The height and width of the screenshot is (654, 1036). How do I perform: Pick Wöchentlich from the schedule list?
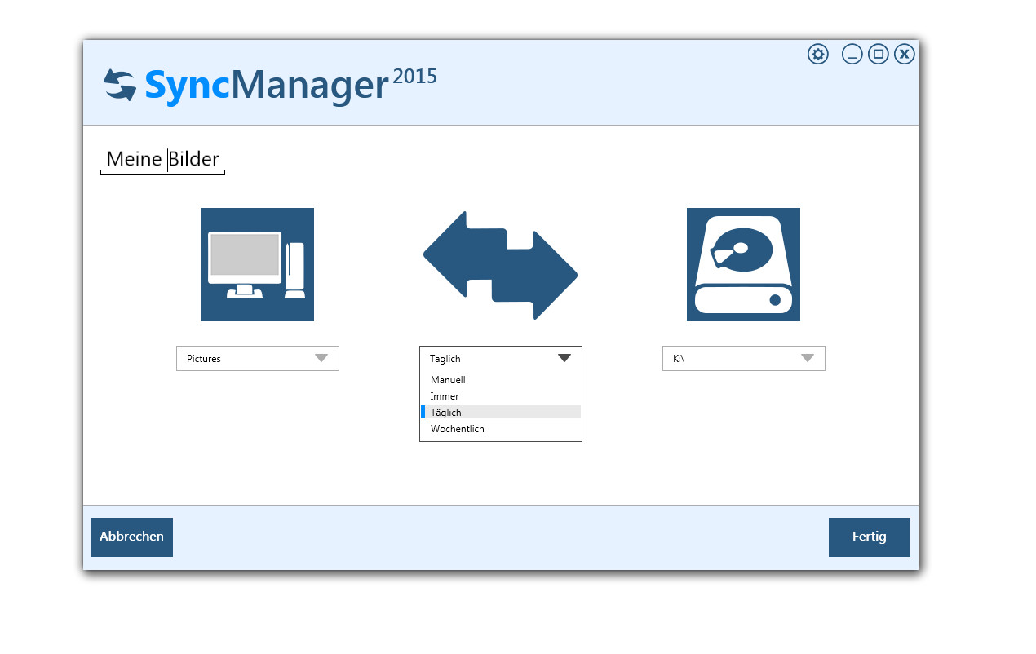pos(501,429)
